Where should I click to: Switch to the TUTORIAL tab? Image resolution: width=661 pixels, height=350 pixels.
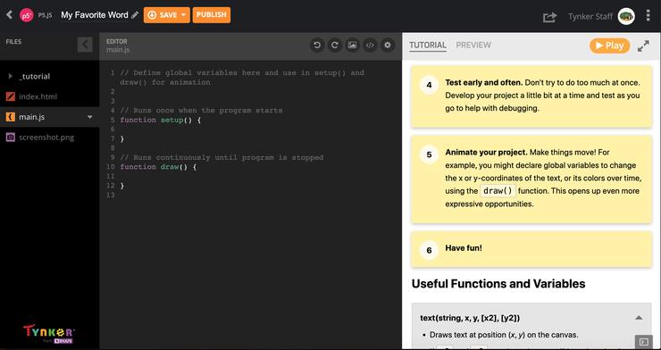pyautogui.click(x=428, y=45)
